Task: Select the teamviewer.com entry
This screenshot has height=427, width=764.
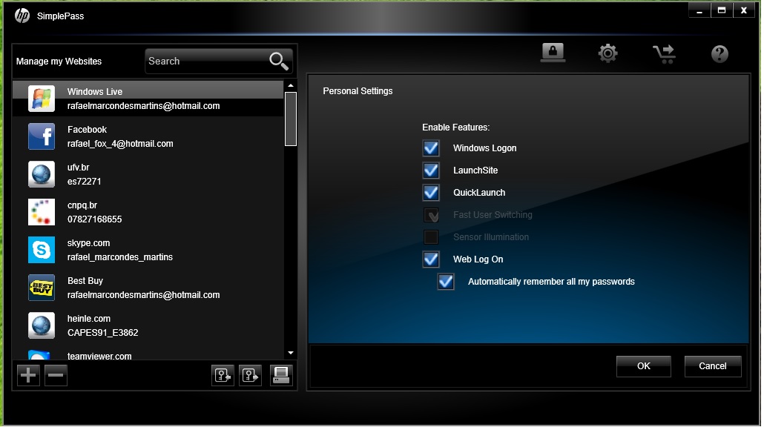Action: click(x=148, y=354)
